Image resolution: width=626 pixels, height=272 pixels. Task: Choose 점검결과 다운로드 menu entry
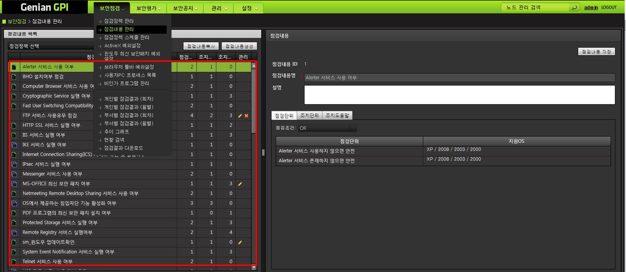pyautogui.click(x=123, y=148)
